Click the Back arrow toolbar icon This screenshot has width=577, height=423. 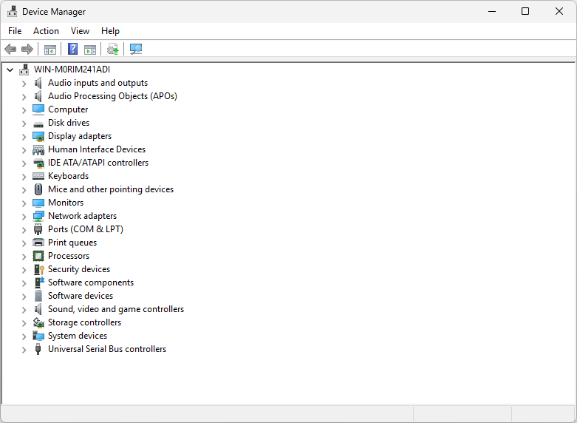tap(10, 49)
